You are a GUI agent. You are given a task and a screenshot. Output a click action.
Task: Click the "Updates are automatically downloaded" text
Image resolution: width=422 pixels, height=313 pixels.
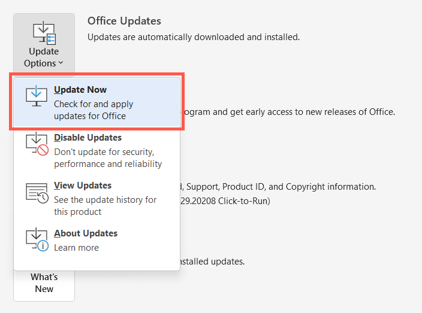coord(193,37)
